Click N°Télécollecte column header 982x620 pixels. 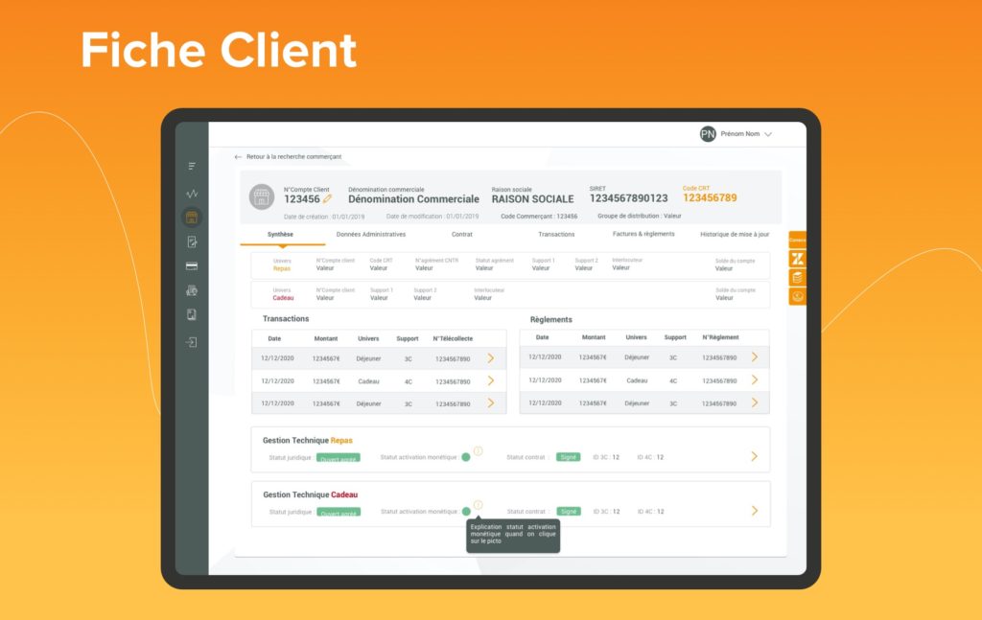453,339
